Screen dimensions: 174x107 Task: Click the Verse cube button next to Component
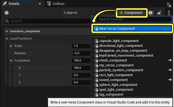(150, 13)
